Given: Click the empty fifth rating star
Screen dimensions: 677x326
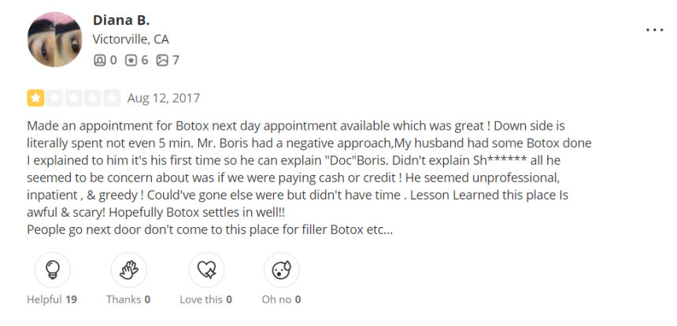Looking at the screenshot, I should point(112,98).
